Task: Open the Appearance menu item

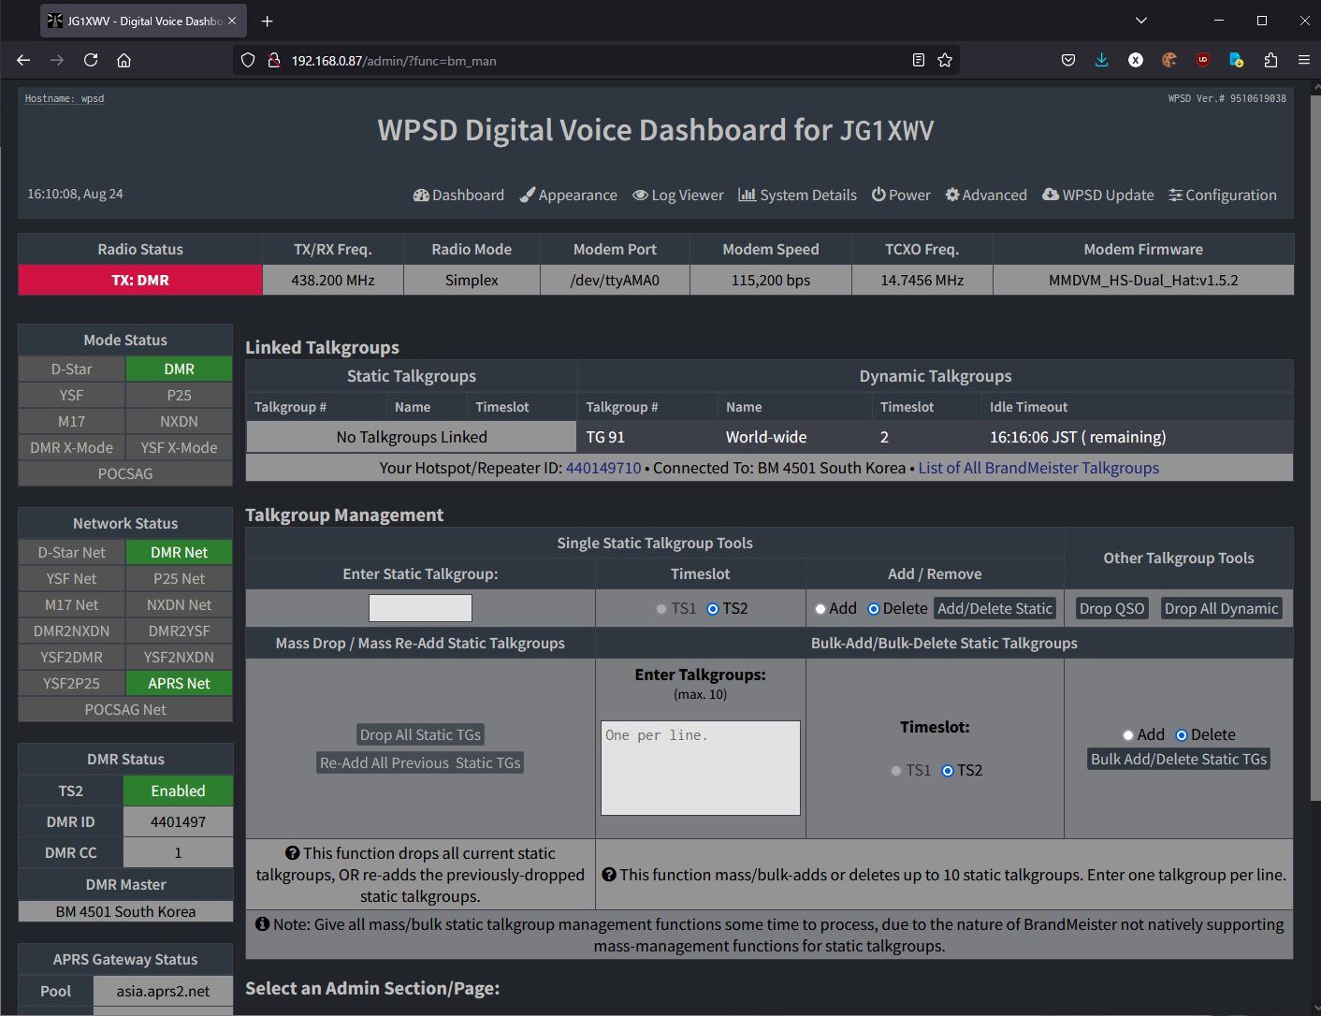Action: (569, 195)
